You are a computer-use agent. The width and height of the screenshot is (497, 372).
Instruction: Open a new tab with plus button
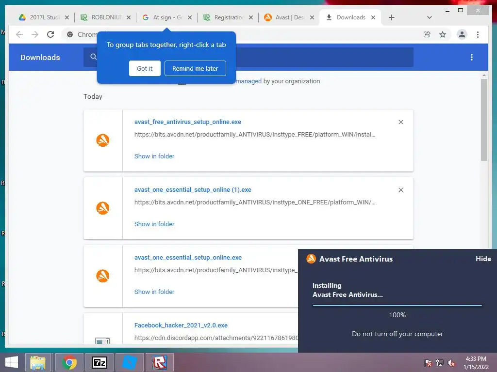click(x=392, y=17)
